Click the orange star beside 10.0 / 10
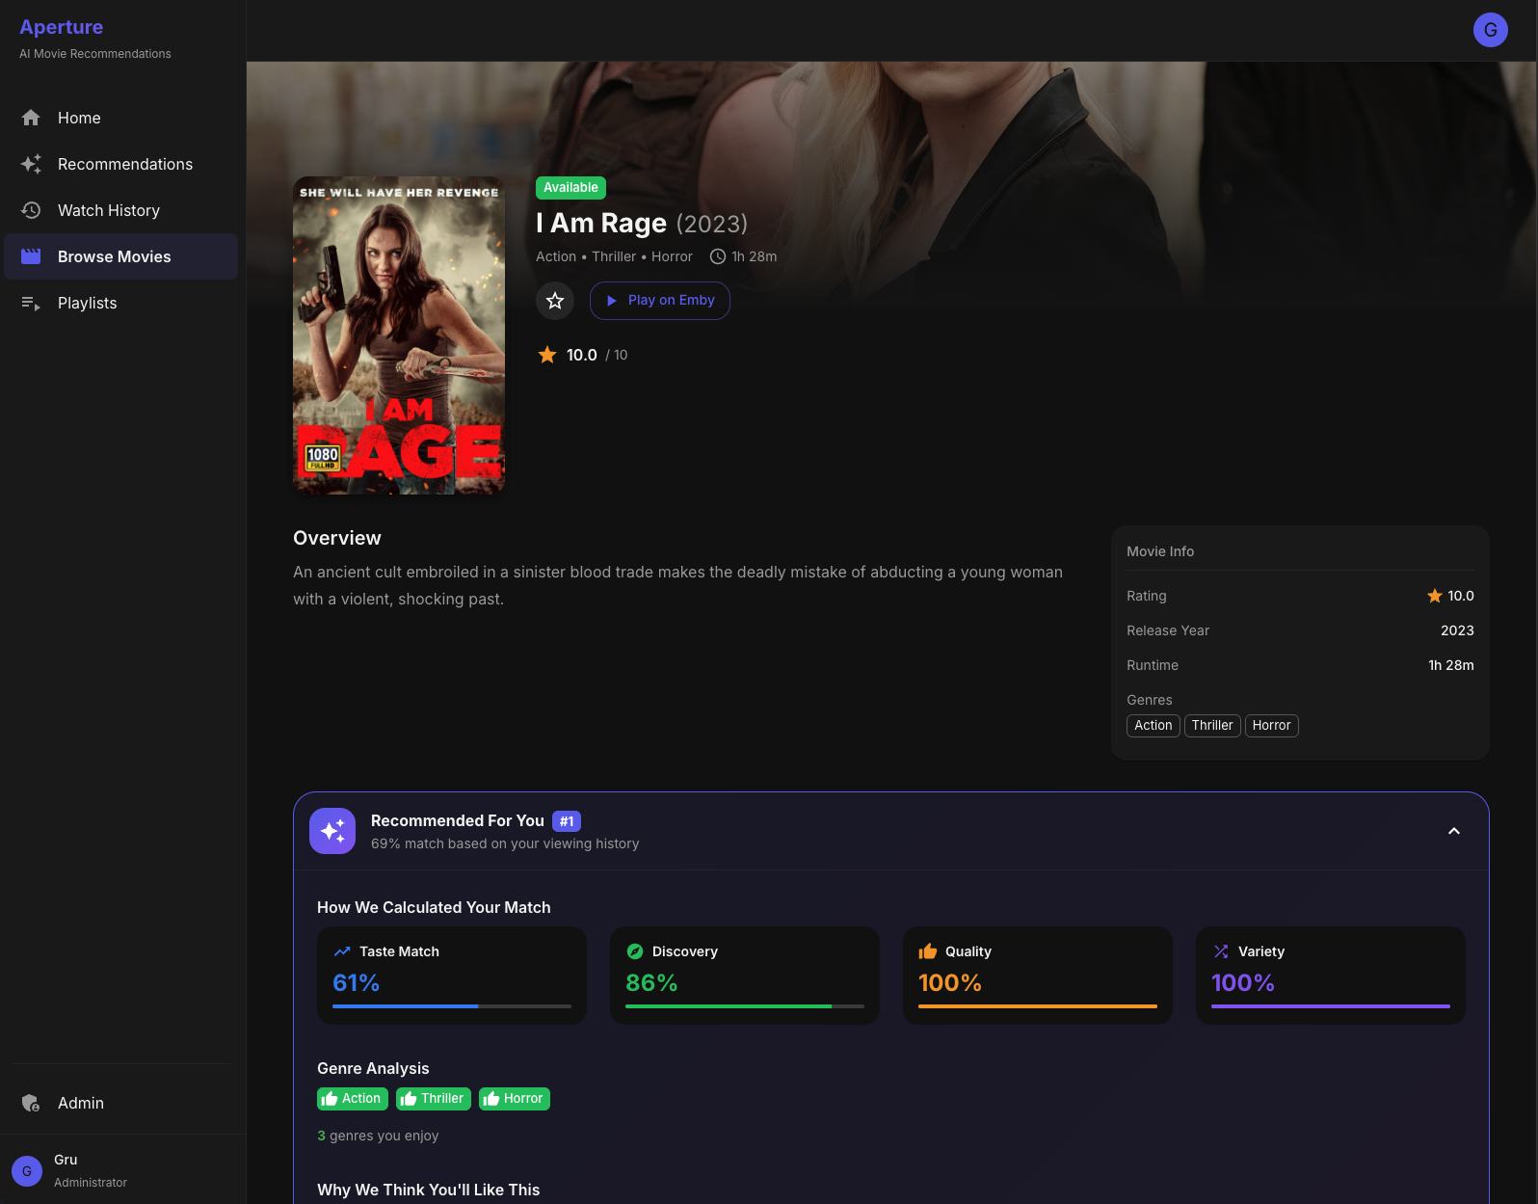1538x1204 pixels. [547, 355]
